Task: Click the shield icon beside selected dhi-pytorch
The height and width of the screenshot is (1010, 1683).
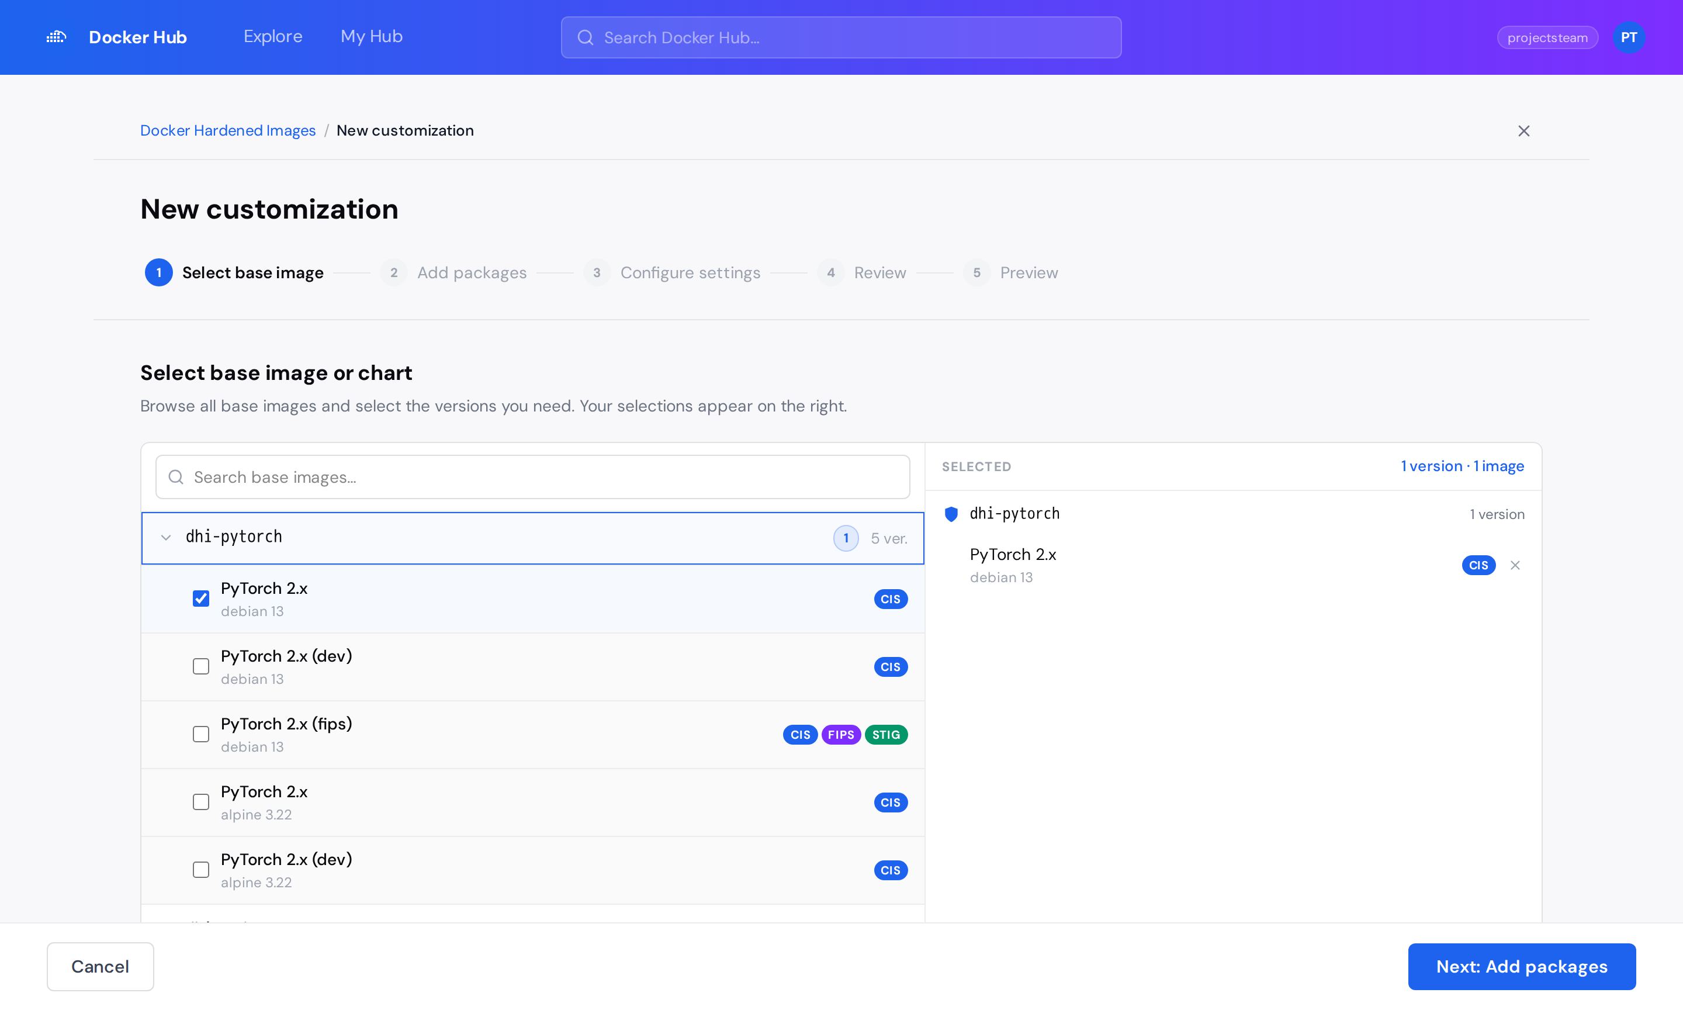Action: (x=951, y=514)
